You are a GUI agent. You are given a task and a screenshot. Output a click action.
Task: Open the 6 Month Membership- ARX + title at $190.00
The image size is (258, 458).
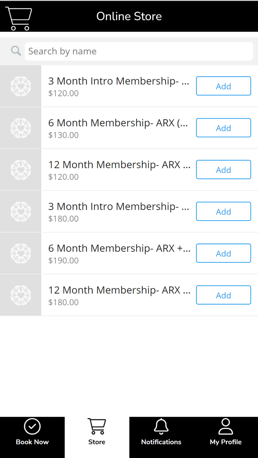tap(119, 249)
